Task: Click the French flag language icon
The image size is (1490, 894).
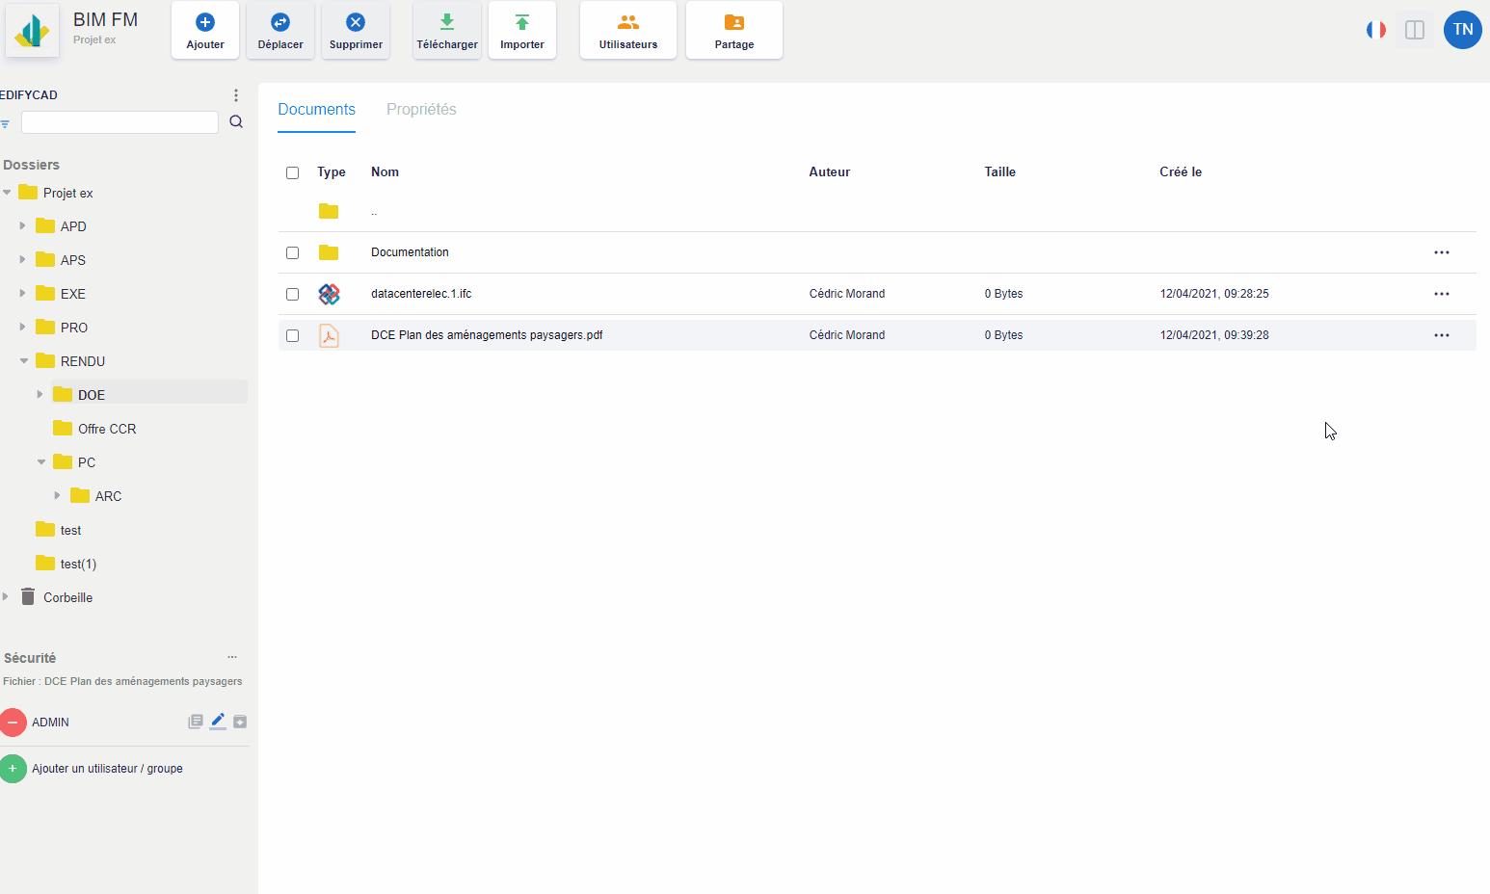Action: 1376,30
